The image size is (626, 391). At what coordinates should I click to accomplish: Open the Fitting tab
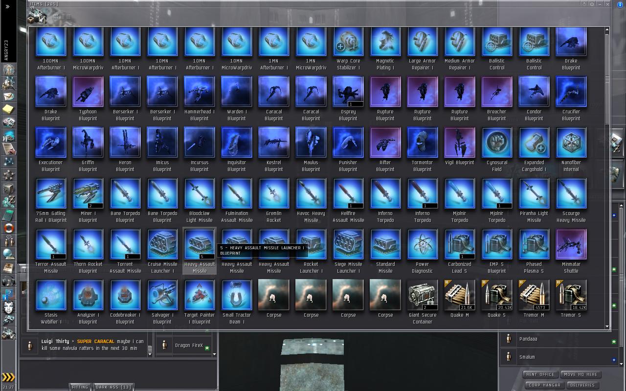point(80,387)
